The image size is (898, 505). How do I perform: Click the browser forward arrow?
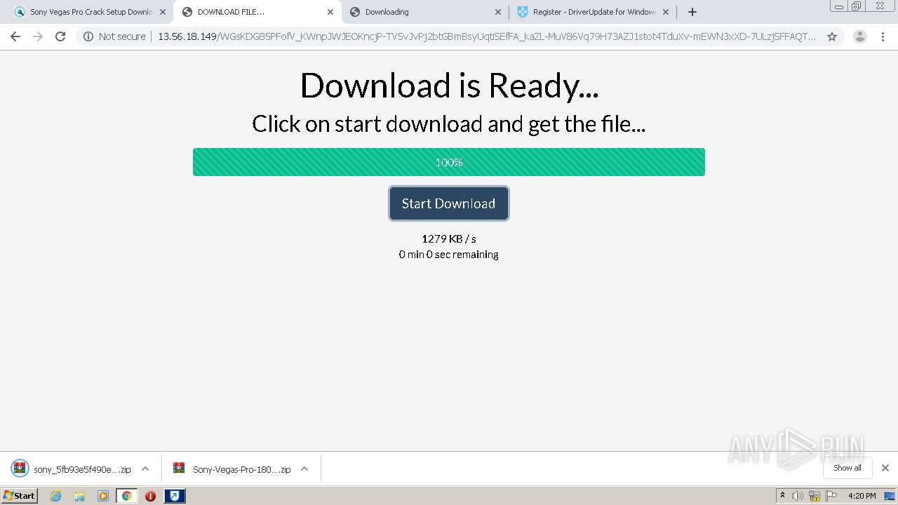[x=38, y=36]
